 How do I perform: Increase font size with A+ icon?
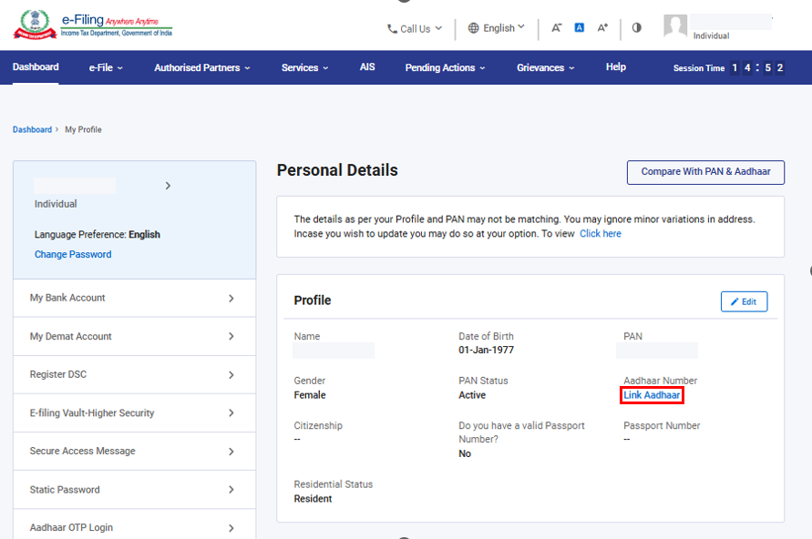click(602, 28)
